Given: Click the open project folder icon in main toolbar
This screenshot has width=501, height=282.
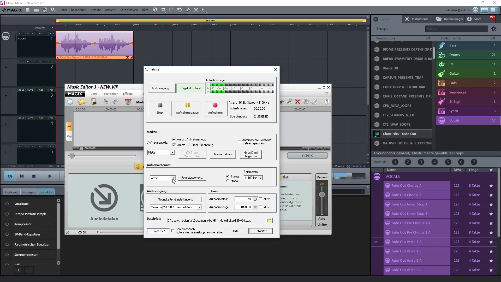Looking at the screenshot, I should coord(36,10).
